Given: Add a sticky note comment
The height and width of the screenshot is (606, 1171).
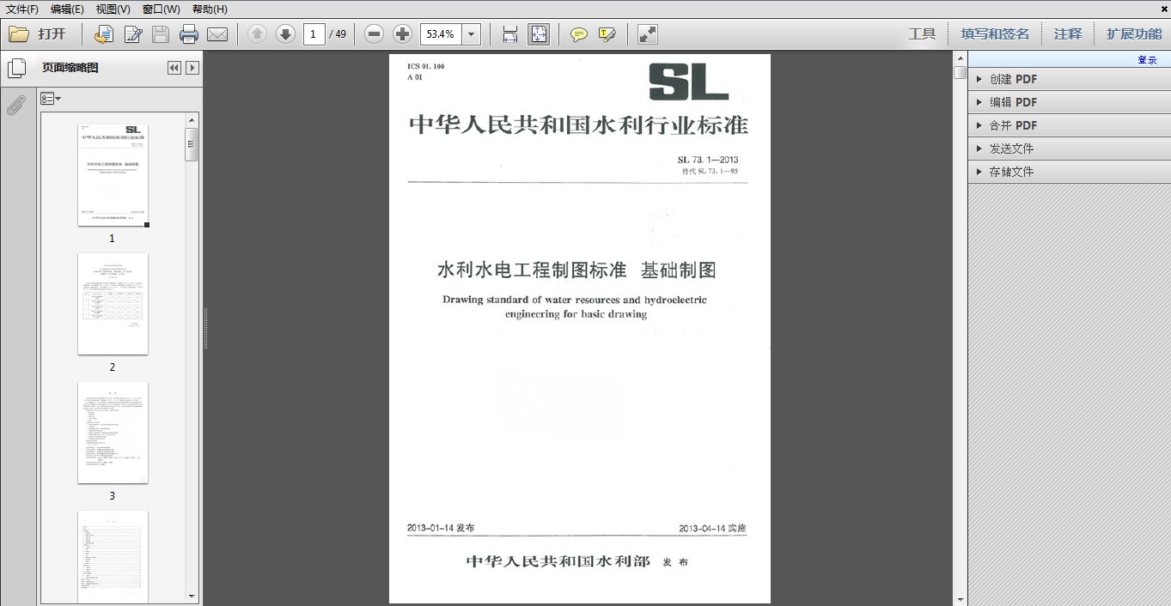Looking at the screenshot, I should click(579, 34).
